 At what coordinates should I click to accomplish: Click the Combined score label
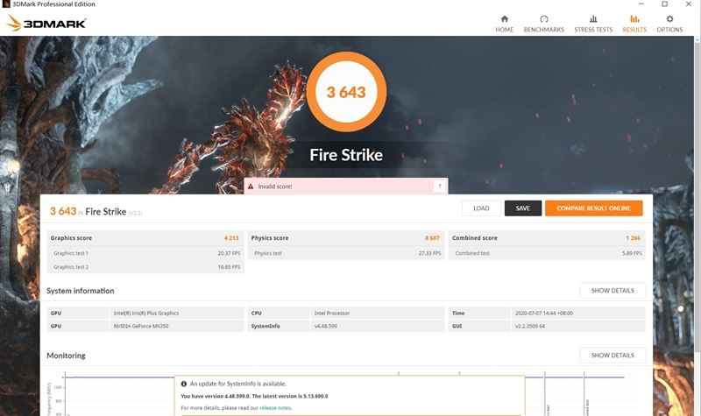pos(474,237)
